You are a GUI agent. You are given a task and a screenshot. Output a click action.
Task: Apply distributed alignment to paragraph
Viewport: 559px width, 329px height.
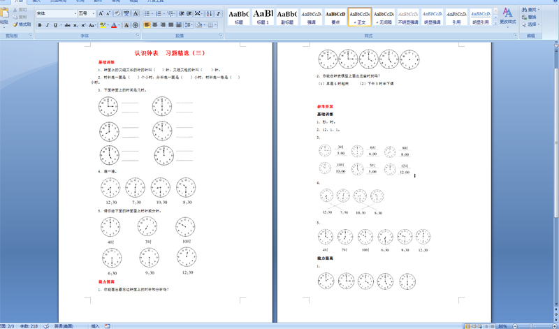(179, 25)
